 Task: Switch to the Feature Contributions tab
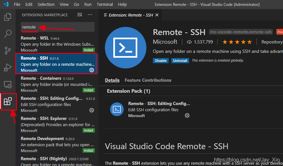(148, 80)
